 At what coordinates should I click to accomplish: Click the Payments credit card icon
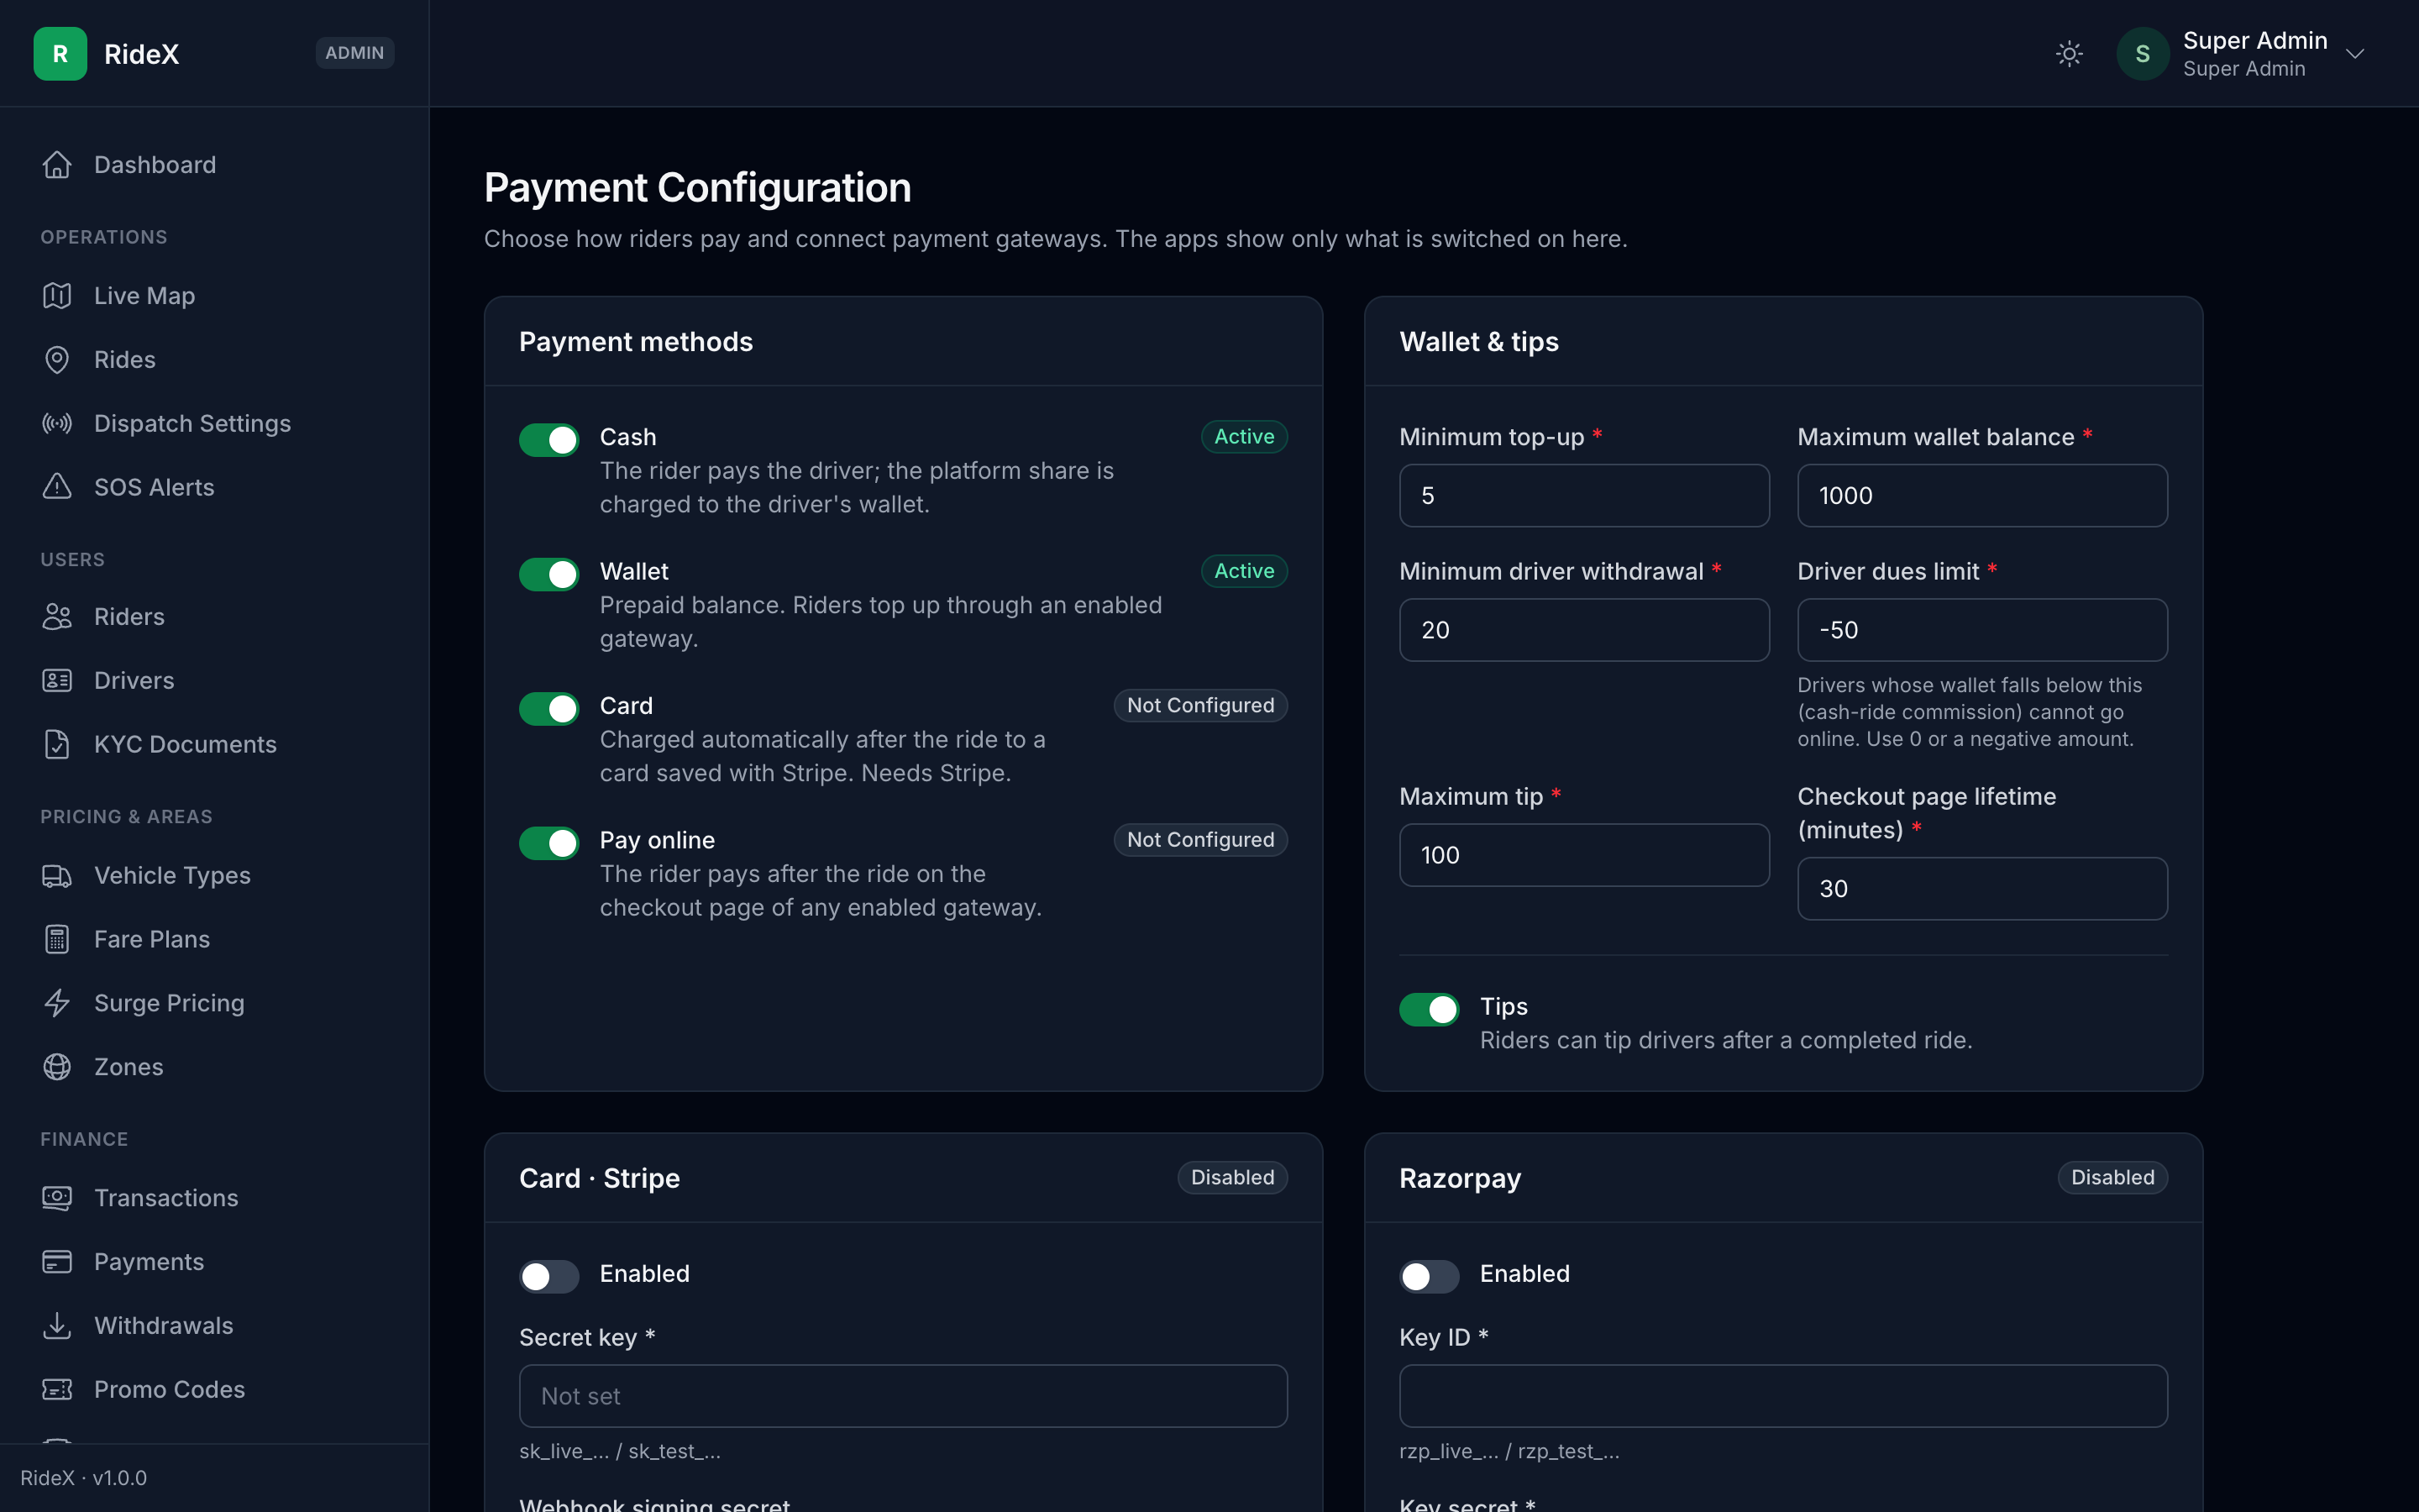tap(57, 1262)
